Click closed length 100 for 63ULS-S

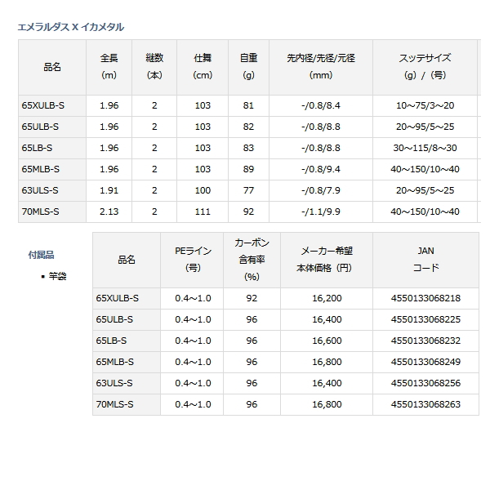tap(203, 190)
